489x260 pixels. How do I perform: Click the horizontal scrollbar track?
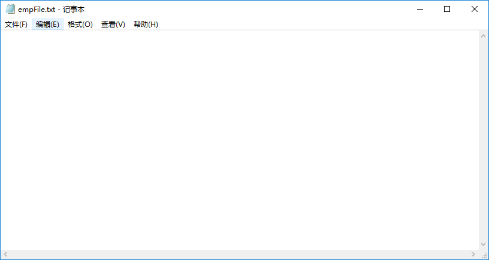pos(240,255)
